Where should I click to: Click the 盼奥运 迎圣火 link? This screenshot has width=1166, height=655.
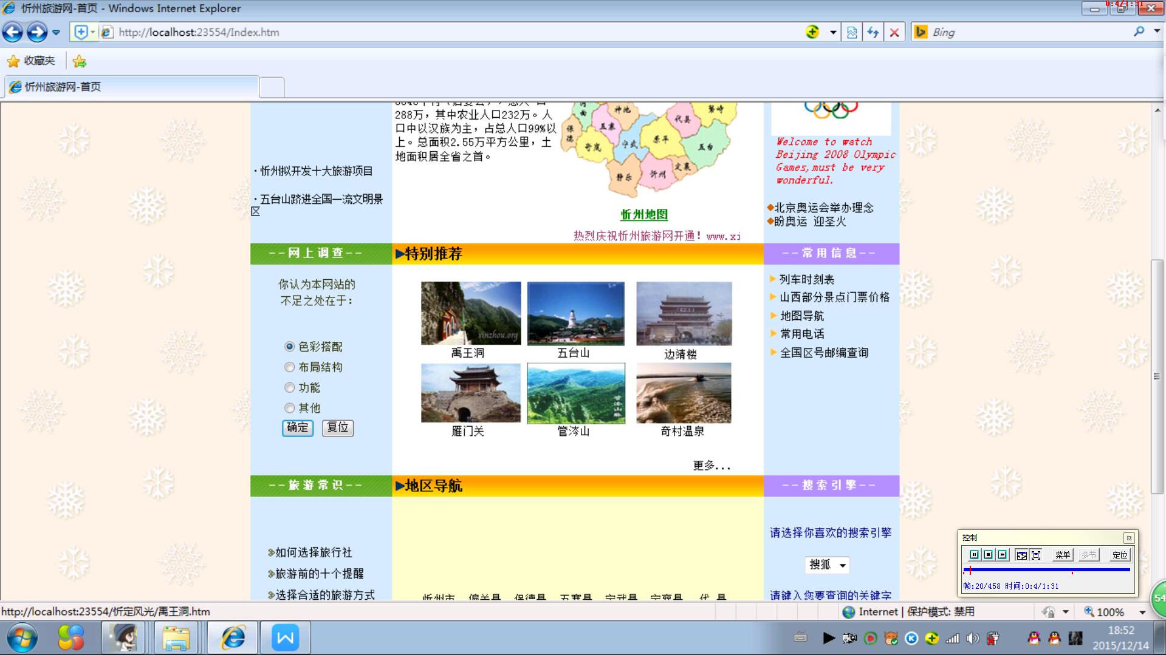tap(810, 222)
